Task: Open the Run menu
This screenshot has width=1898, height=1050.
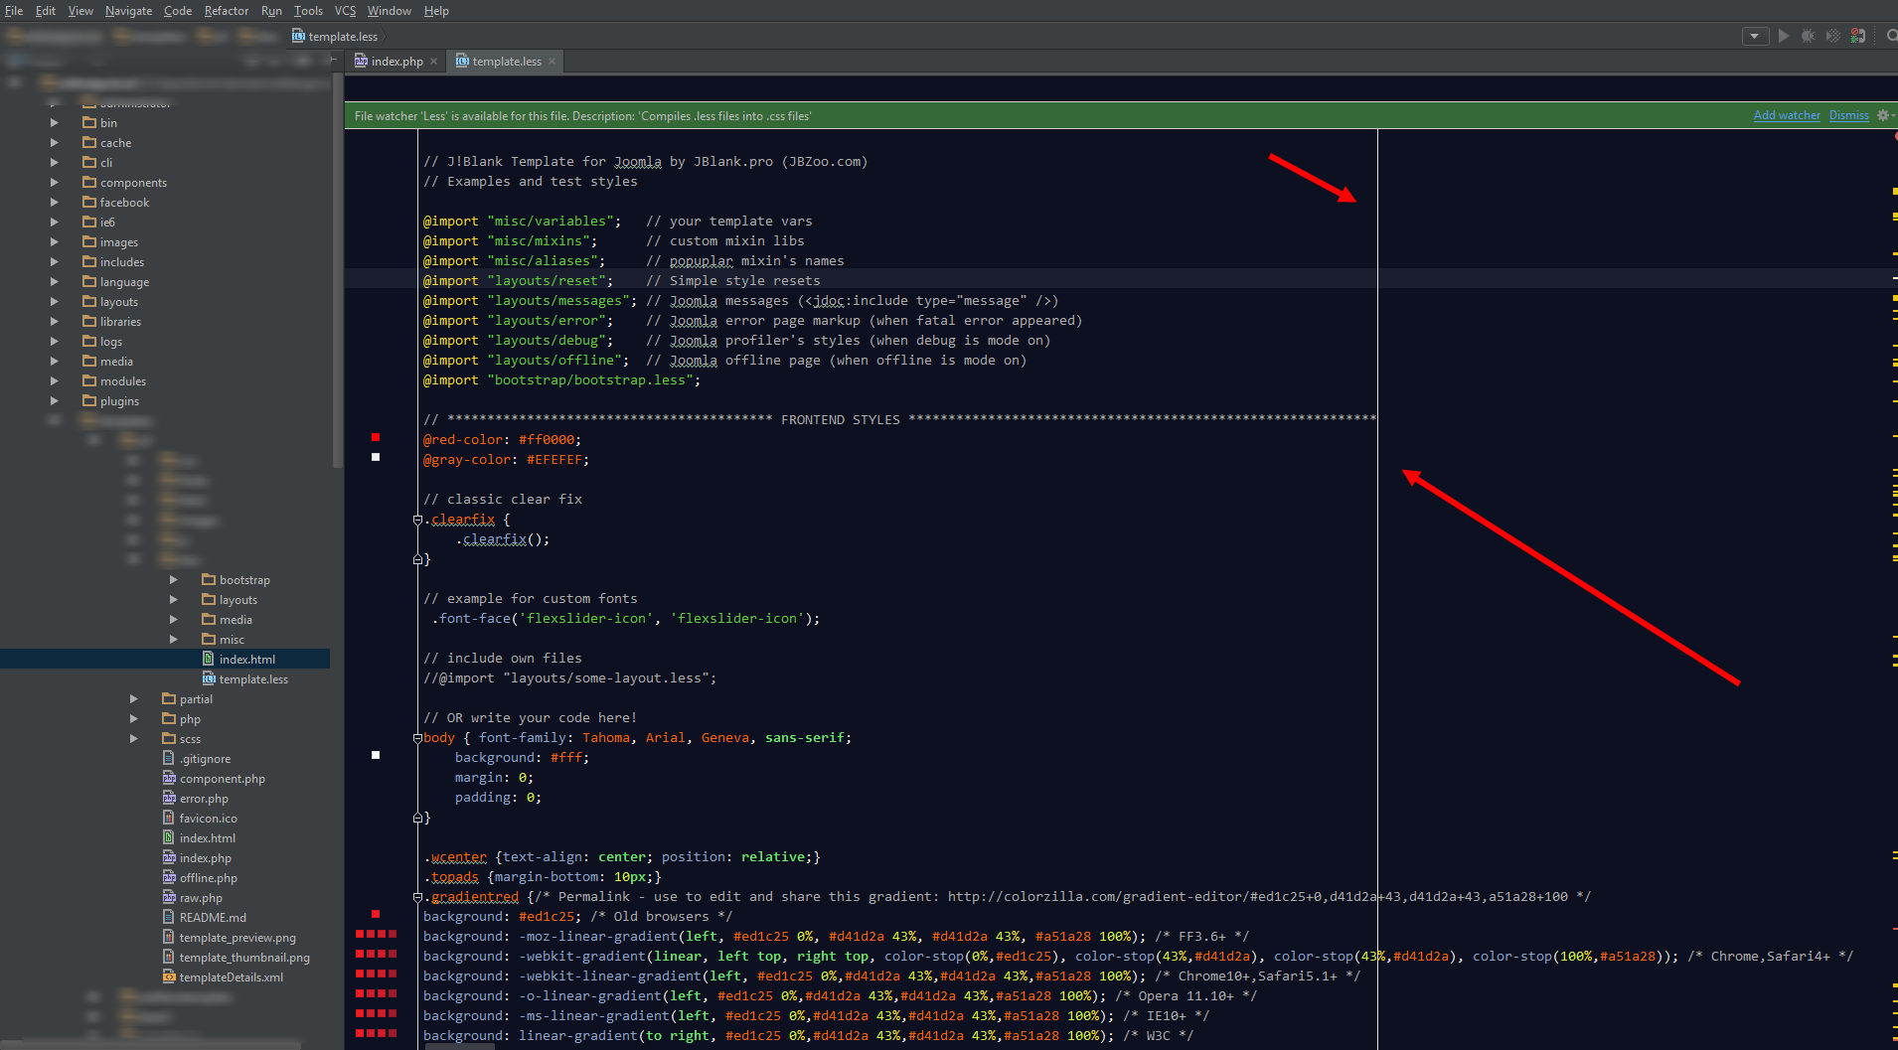Action: coord(271,11)
